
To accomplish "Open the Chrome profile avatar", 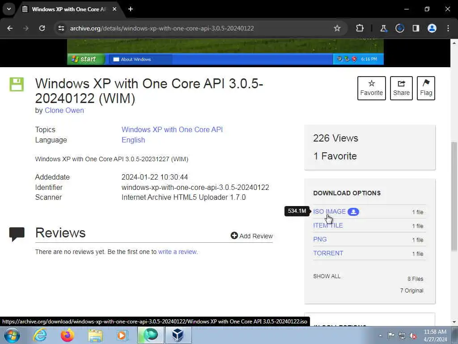I will (432, 28).
